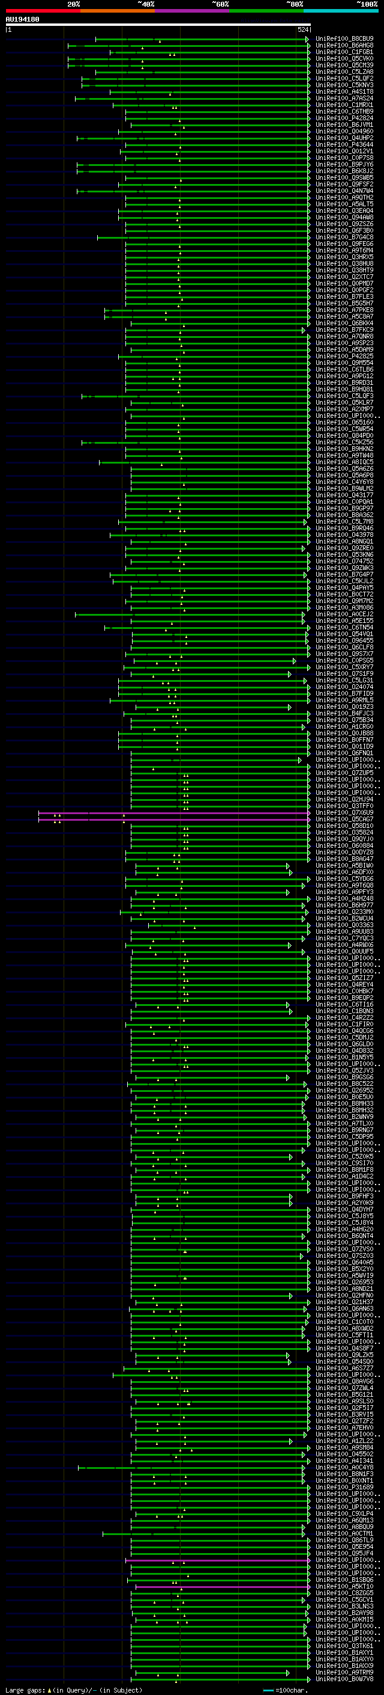The image size is (384, 1695).
Task: Select the UniRef100_Q94AW8 label
Action: click(x=344, y=217)
